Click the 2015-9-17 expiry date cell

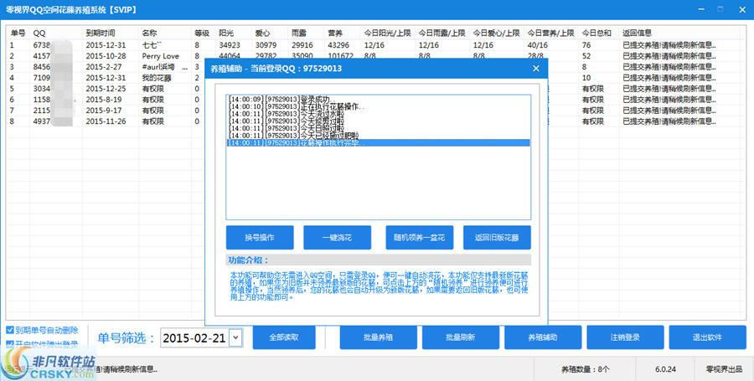104,111
